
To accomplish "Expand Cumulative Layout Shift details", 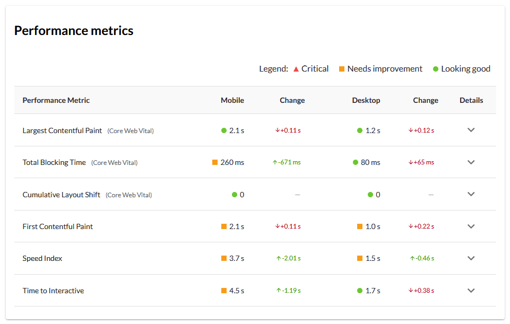I will pyautogui.click(x=471, y=194).
